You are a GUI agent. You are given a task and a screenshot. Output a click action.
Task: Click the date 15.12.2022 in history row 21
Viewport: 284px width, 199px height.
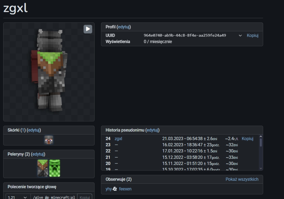click(173, 157)
